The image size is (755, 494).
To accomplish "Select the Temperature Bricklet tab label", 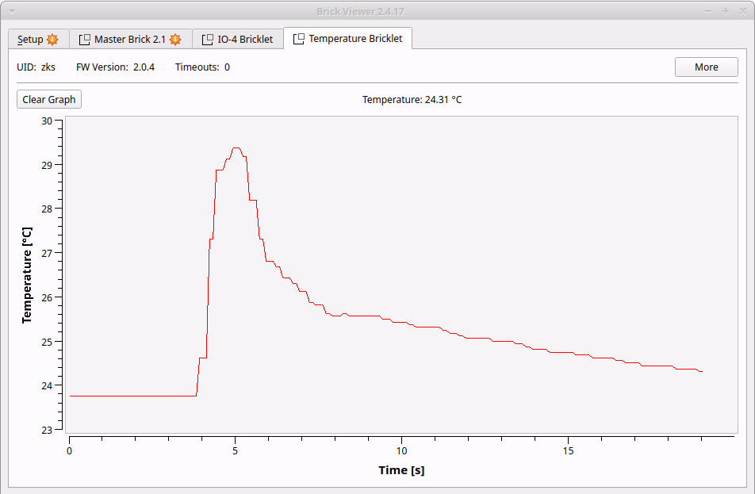I will [x=355, y=39].
